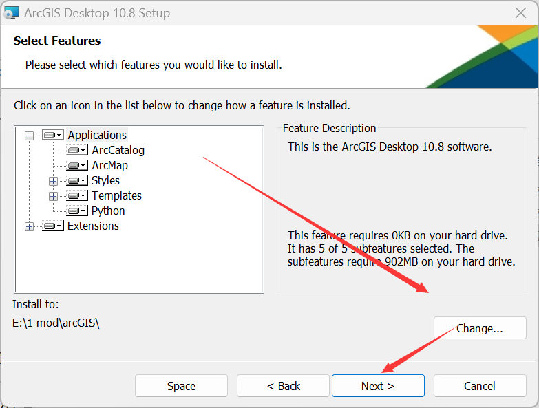
Task: Click the ArcGIS setup title bar icon
Action: pos(12,13)
